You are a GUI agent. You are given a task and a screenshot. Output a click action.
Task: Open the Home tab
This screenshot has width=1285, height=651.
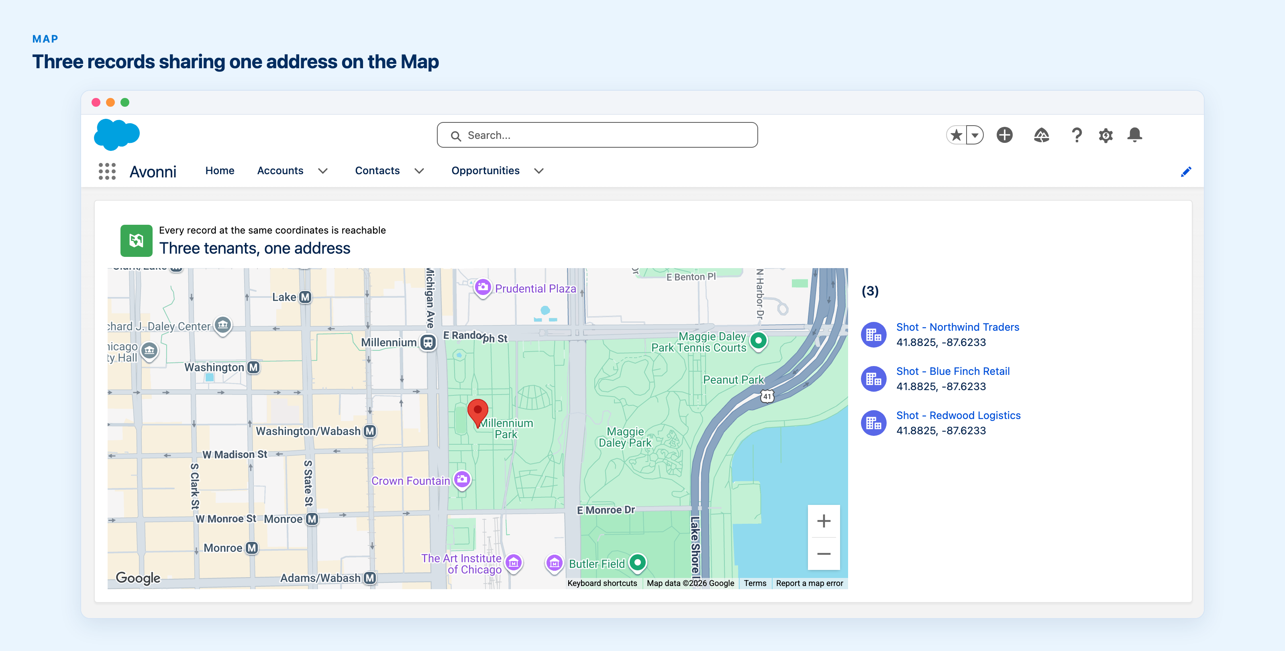coord(220,171)
